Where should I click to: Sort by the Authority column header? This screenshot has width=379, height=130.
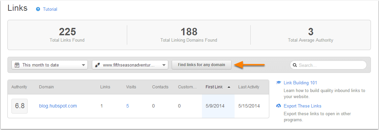coord(19,87)
